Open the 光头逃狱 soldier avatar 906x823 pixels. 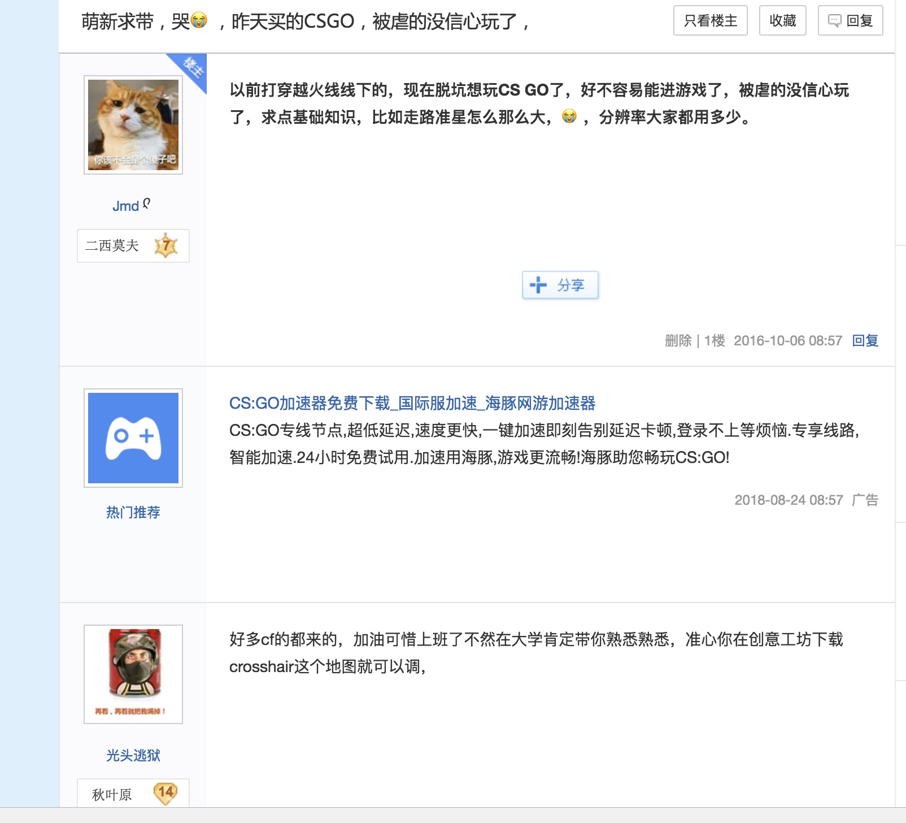click(x=133, y=674)
